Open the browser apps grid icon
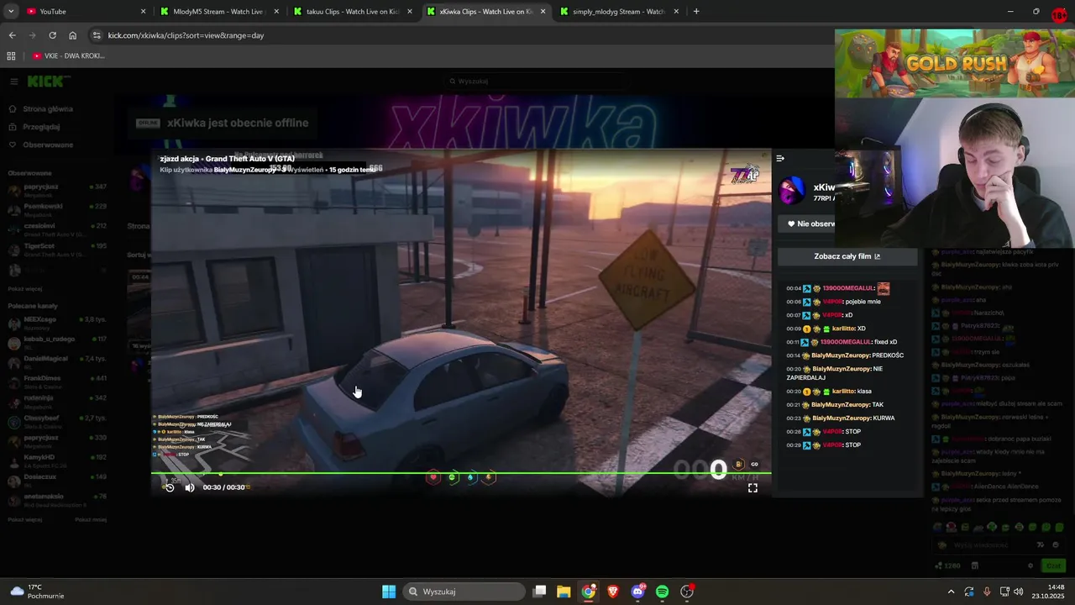This screenshot has width=1075, height=605. click(x=11, y=56)
